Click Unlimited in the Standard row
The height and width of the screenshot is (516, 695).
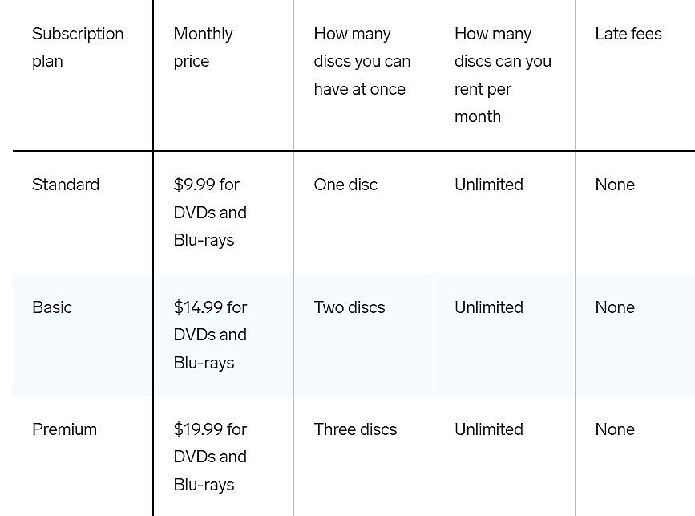pos(489,185)
